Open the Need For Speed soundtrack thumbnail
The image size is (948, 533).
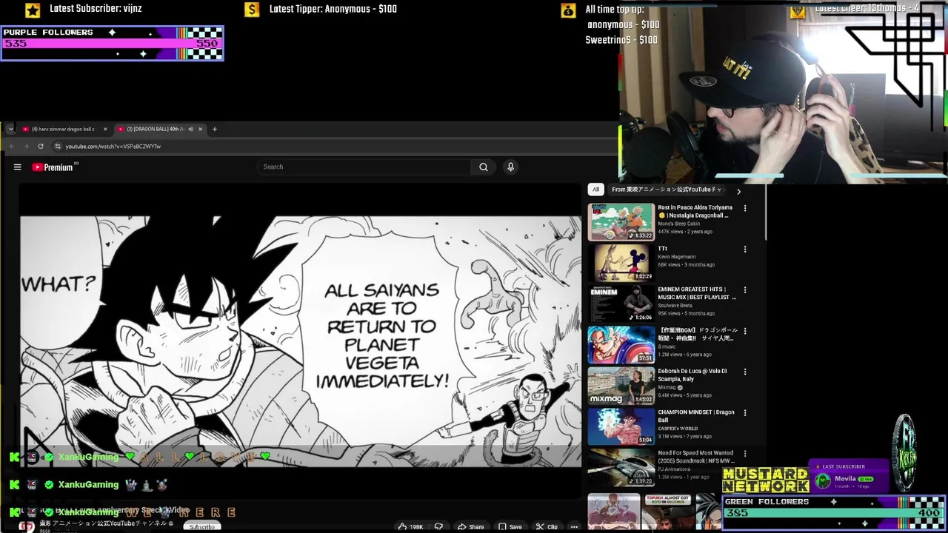(621, 467)
